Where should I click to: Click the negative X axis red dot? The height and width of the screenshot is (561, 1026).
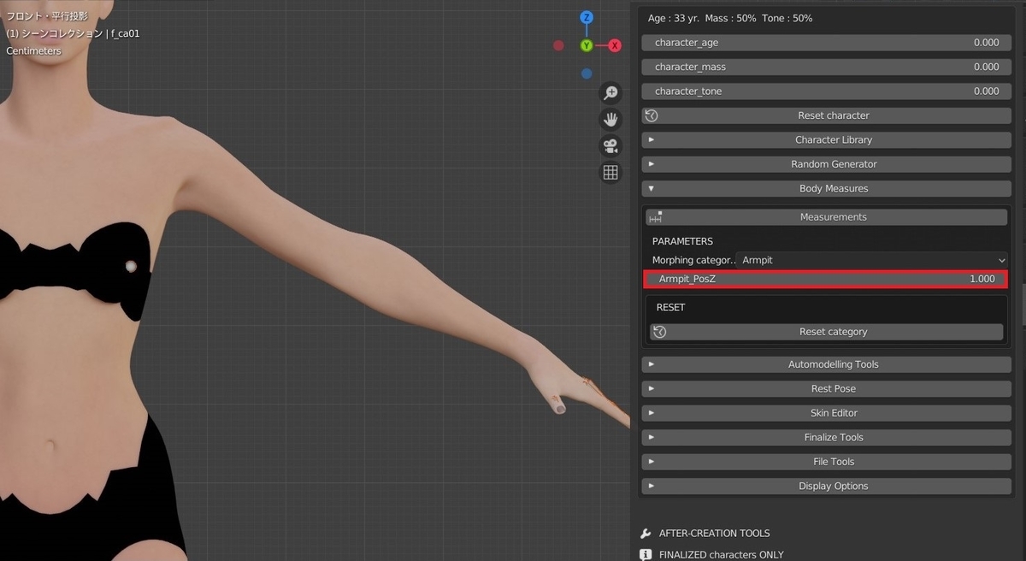click(558, 45)
